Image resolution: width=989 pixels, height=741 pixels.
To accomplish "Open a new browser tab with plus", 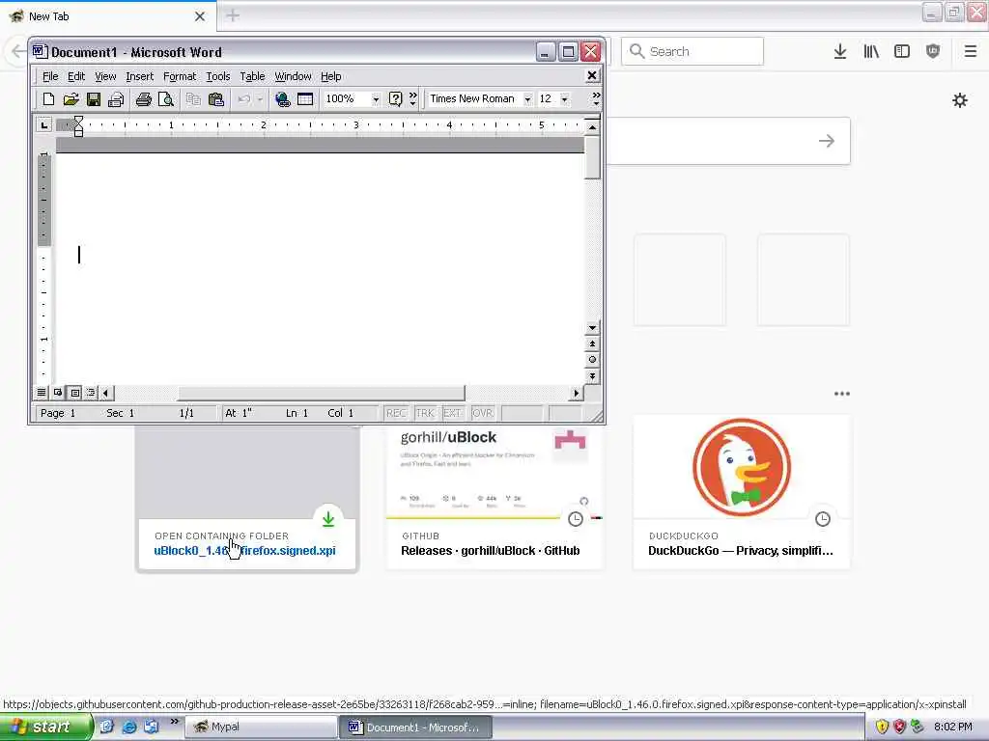I will (x=233, y=15).
